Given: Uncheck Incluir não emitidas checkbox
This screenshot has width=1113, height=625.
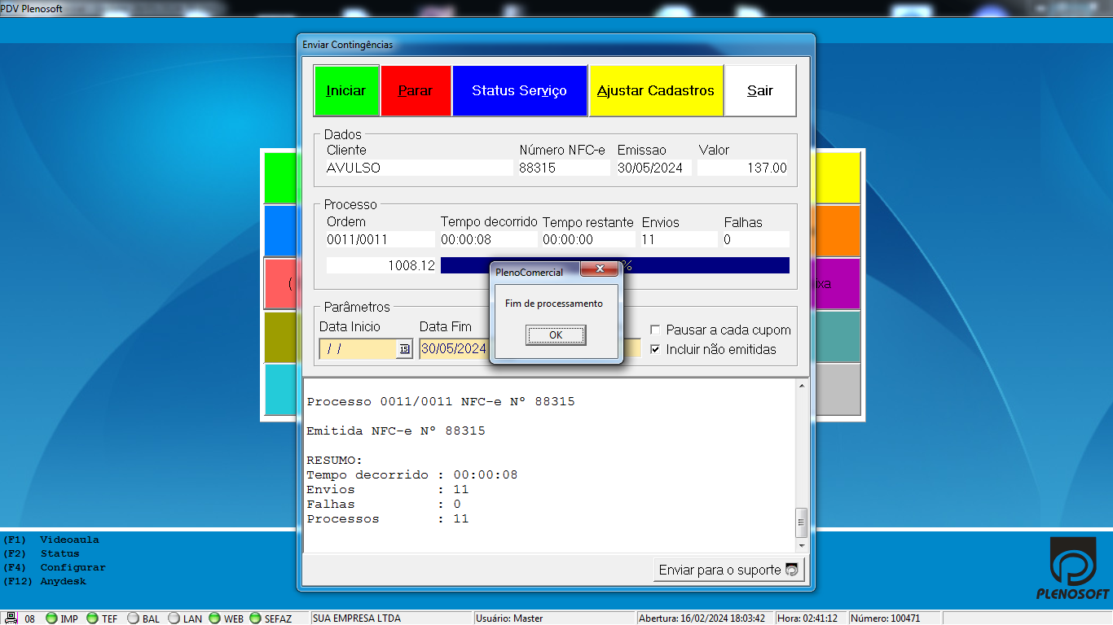Looking at the screenshot, I should point(655,349).
